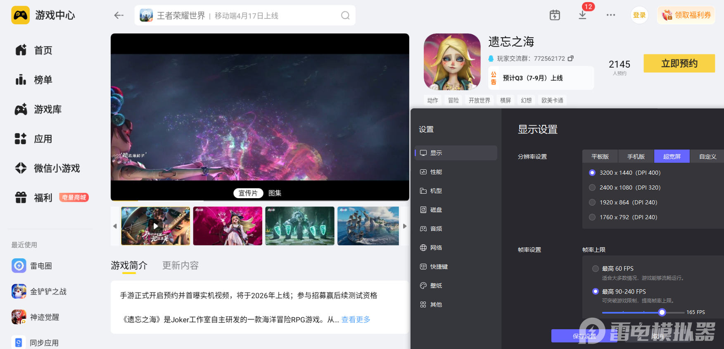
Task: Click the 登录 login button
Action: 639,15
